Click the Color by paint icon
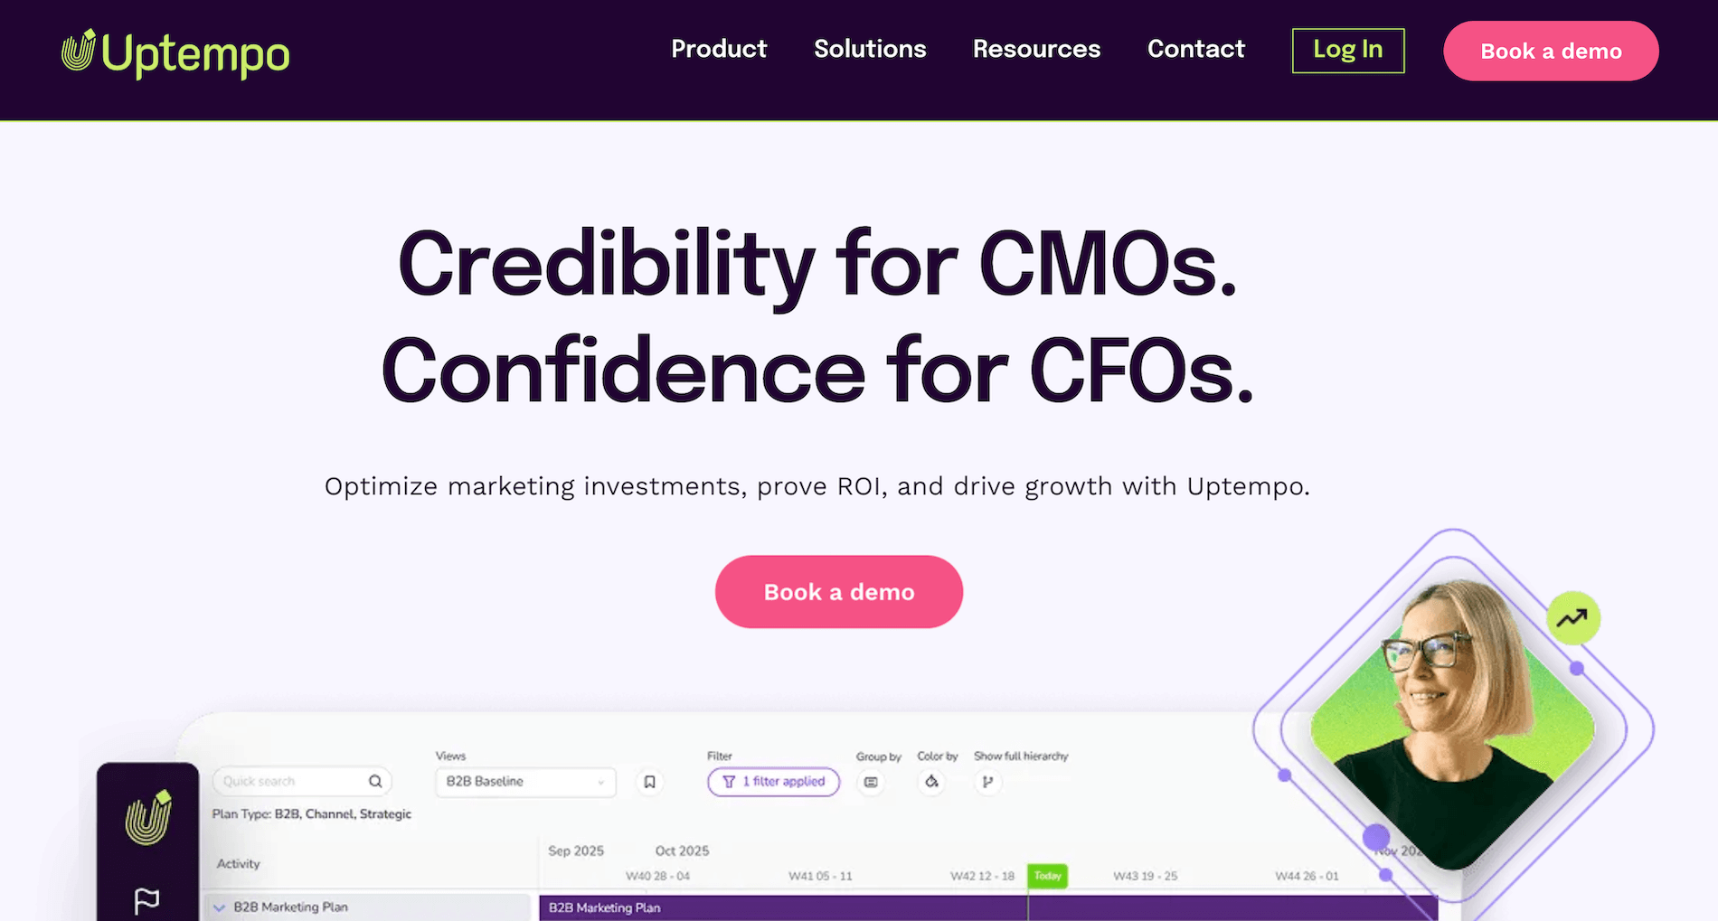 click(x=931, y=784)
